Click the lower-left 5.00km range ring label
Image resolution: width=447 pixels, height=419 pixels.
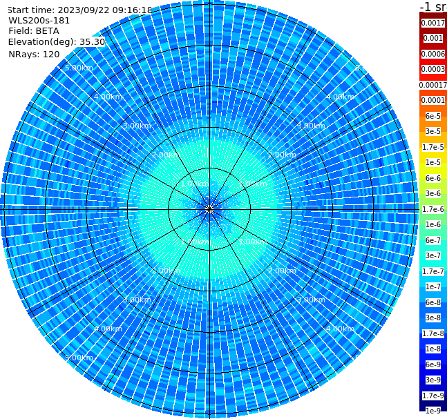click(x=79, y=358)
